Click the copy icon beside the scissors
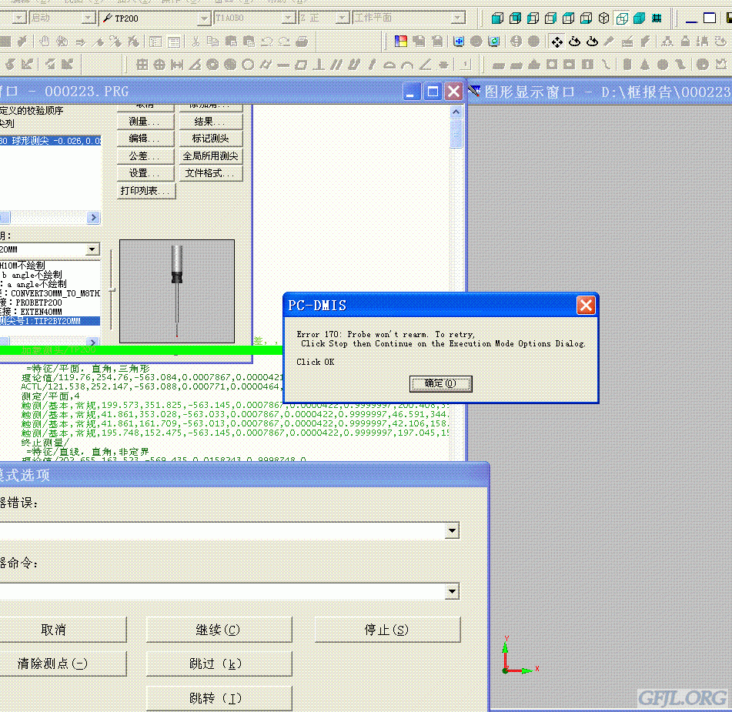Viewport: 732px width, 712px height. 213,42
